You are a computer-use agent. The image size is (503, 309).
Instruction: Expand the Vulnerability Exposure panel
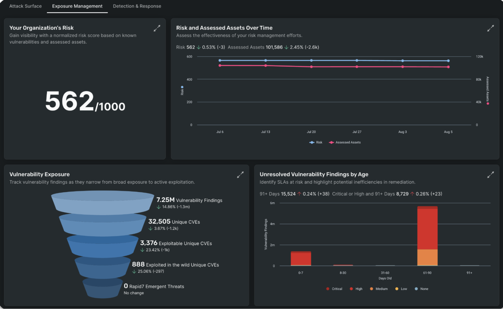[240, 174]
